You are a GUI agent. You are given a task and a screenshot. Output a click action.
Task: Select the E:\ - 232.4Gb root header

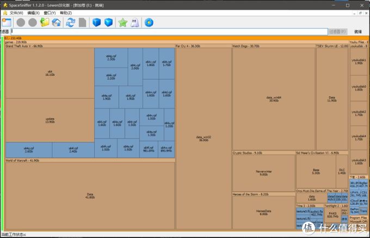pos(186,38)
